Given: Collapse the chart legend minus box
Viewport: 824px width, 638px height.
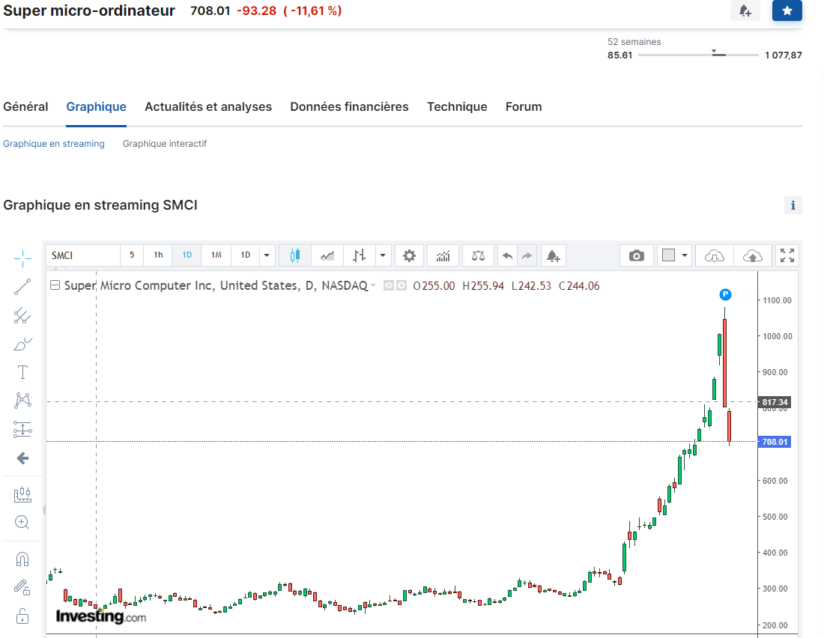Looking at the screenshot, I should point(55,285).
